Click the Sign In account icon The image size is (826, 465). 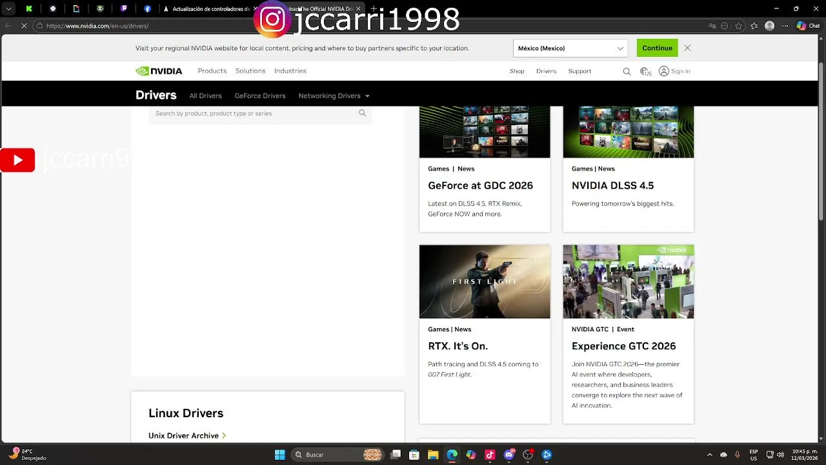pyautogui.click(x=664, y=71)
